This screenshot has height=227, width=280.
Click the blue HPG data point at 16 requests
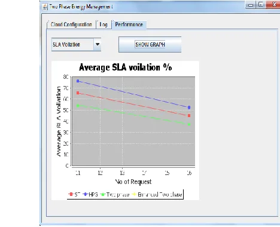click(189, 108)
